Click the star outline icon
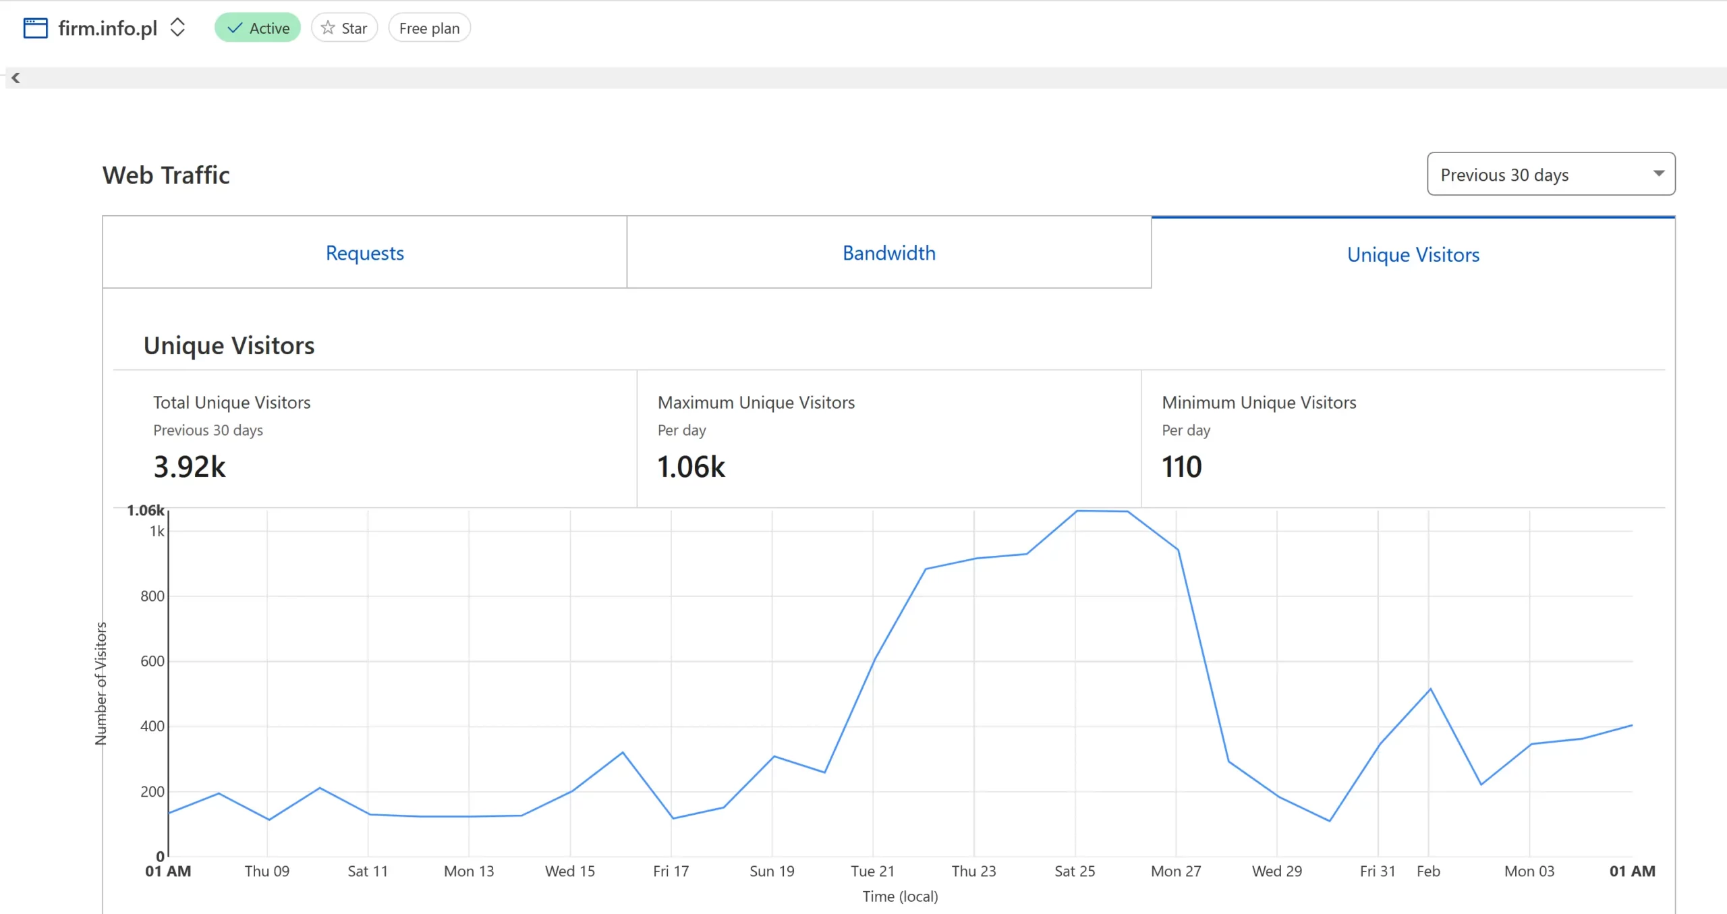Screen dimensions: 1727x914 click(328, 28)
